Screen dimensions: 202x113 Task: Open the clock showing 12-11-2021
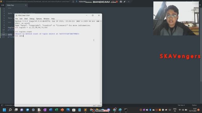(193, 110)
